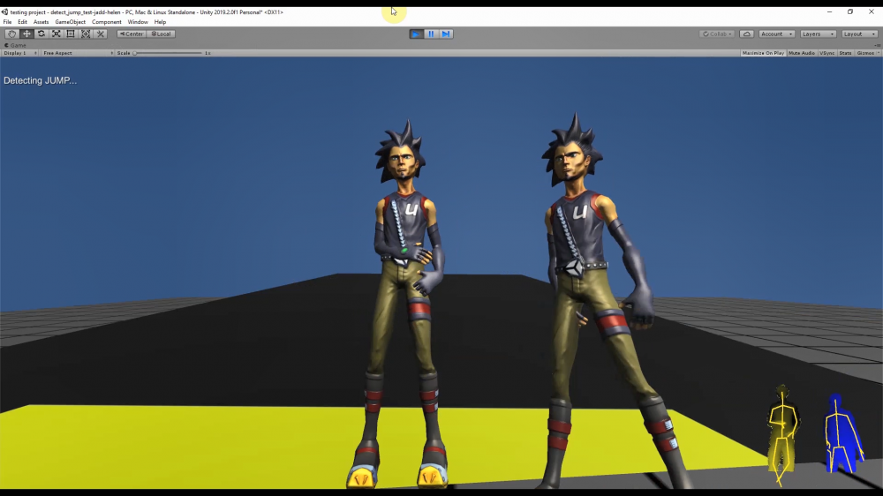Pause the running game
The width and height of the screenshot is (883, 496).
[x=431, y=34]
